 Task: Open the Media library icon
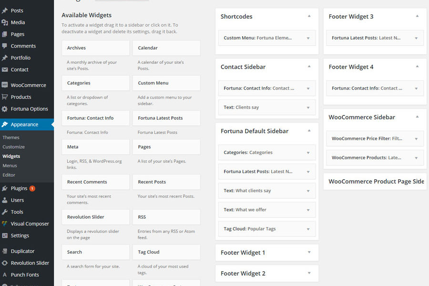(4, 22)
